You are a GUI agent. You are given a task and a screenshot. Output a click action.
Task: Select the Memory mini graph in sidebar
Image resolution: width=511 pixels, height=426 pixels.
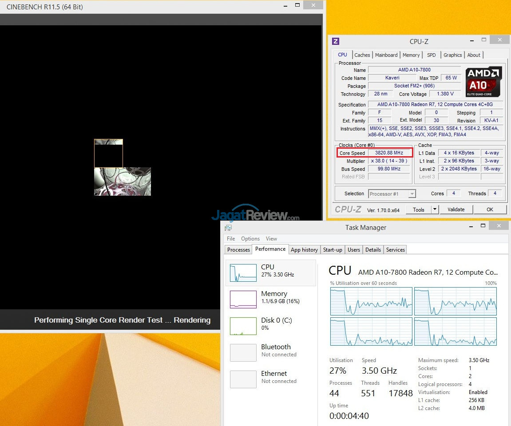tap(243, 300)
